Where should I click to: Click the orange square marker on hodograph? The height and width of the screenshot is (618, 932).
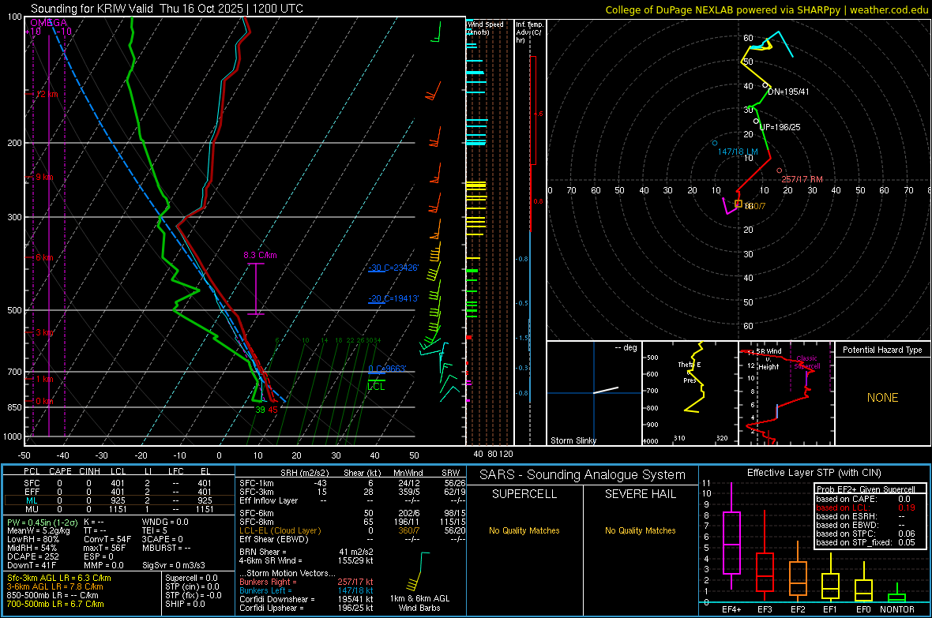pos(738,204)
